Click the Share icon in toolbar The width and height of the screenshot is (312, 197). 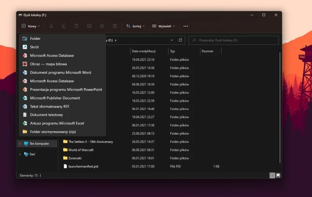102,26
